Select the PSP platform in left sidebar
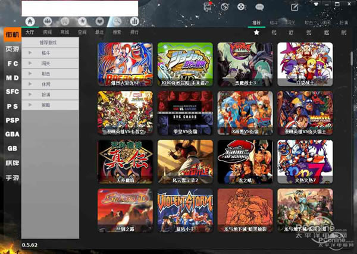This screenshot has width=357, height=254. point(12,120)
